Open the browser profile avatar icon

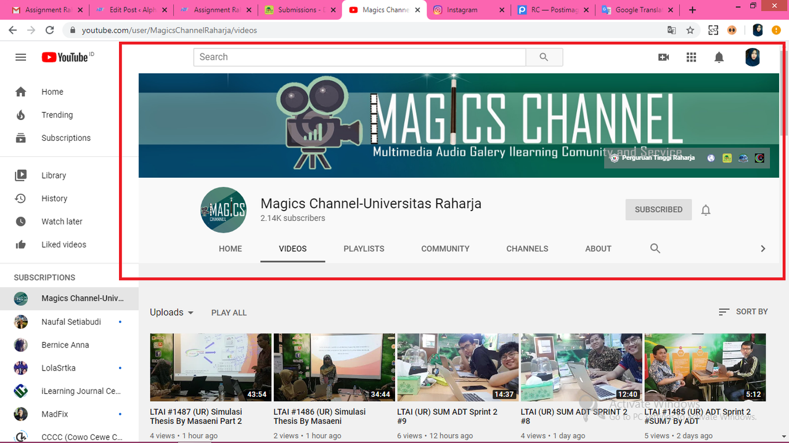758,30
